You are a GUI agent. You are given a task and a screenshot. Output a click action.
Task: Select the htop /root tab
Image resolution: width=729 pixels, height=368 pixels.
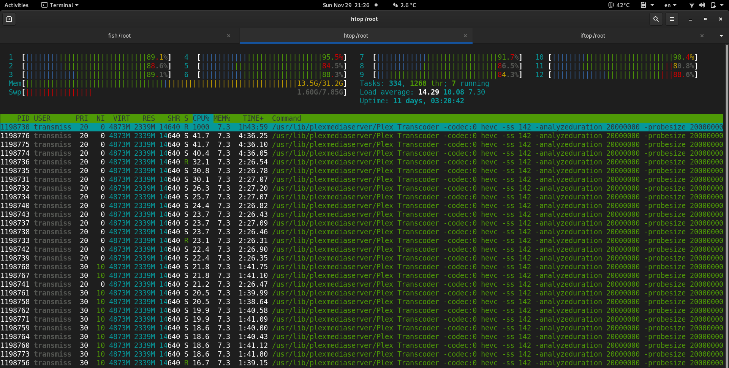[x=356, y=36]
